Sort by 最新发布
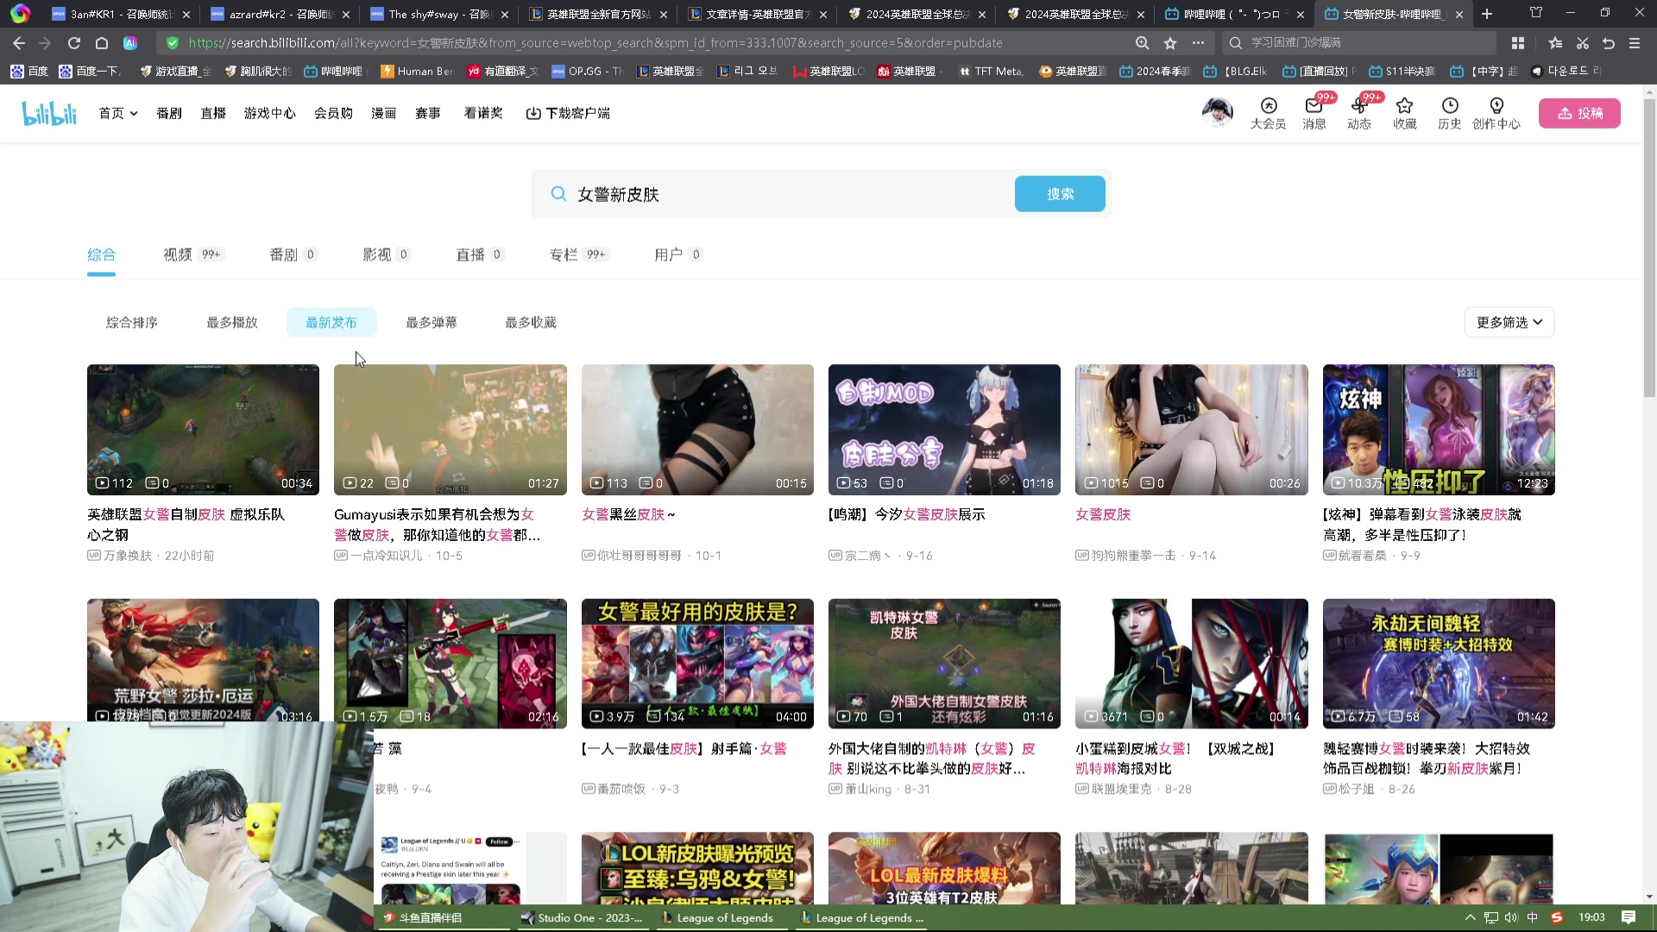 click(x=331, y=322)
